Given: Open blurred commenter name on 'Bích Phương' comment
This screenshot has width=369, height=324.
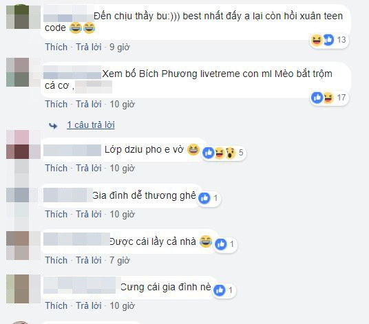Looking at the screenshot, I should tap(72, 72).
